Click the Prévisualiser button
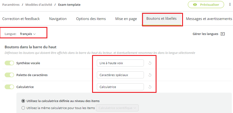 click(206, 5)
